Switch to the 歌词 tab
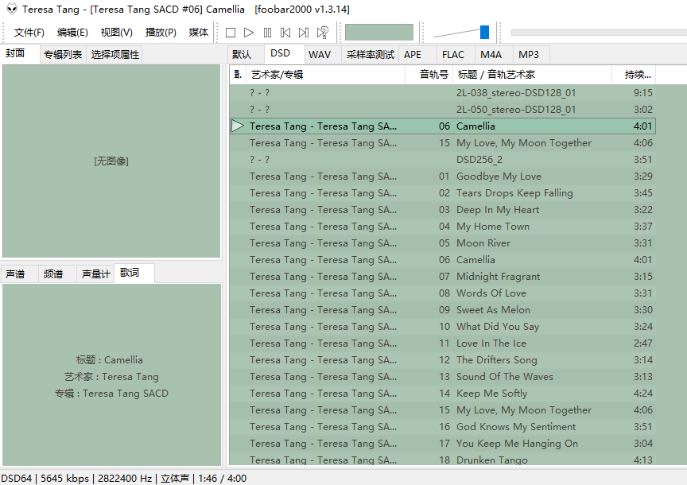Screen dimensions: 687x485 pos(134,273)
